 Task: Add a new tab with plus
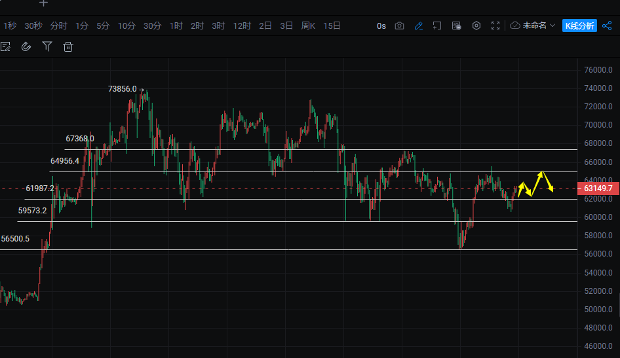[43, 3]
